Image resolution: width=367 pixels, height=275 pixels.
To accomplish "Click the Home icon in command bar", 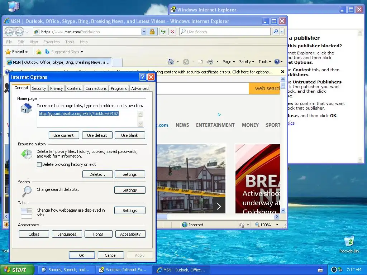I will pos(171,62).
